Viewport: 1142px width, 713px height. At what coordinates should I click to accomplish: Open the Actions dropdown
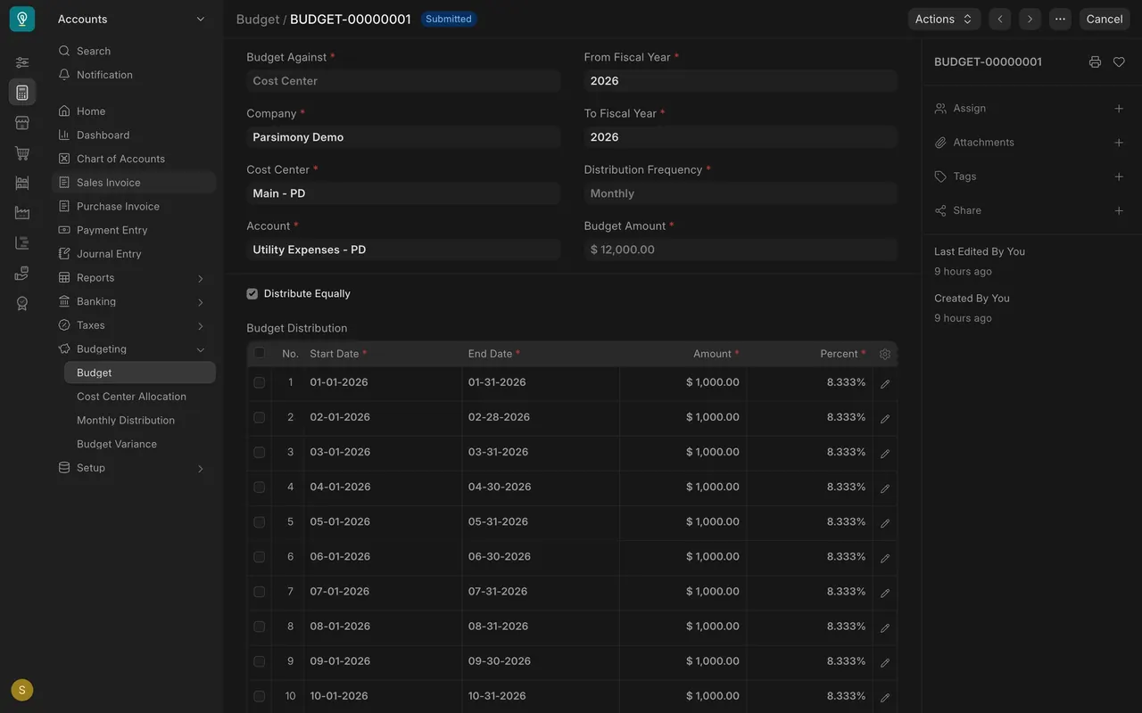click(944, 19)
